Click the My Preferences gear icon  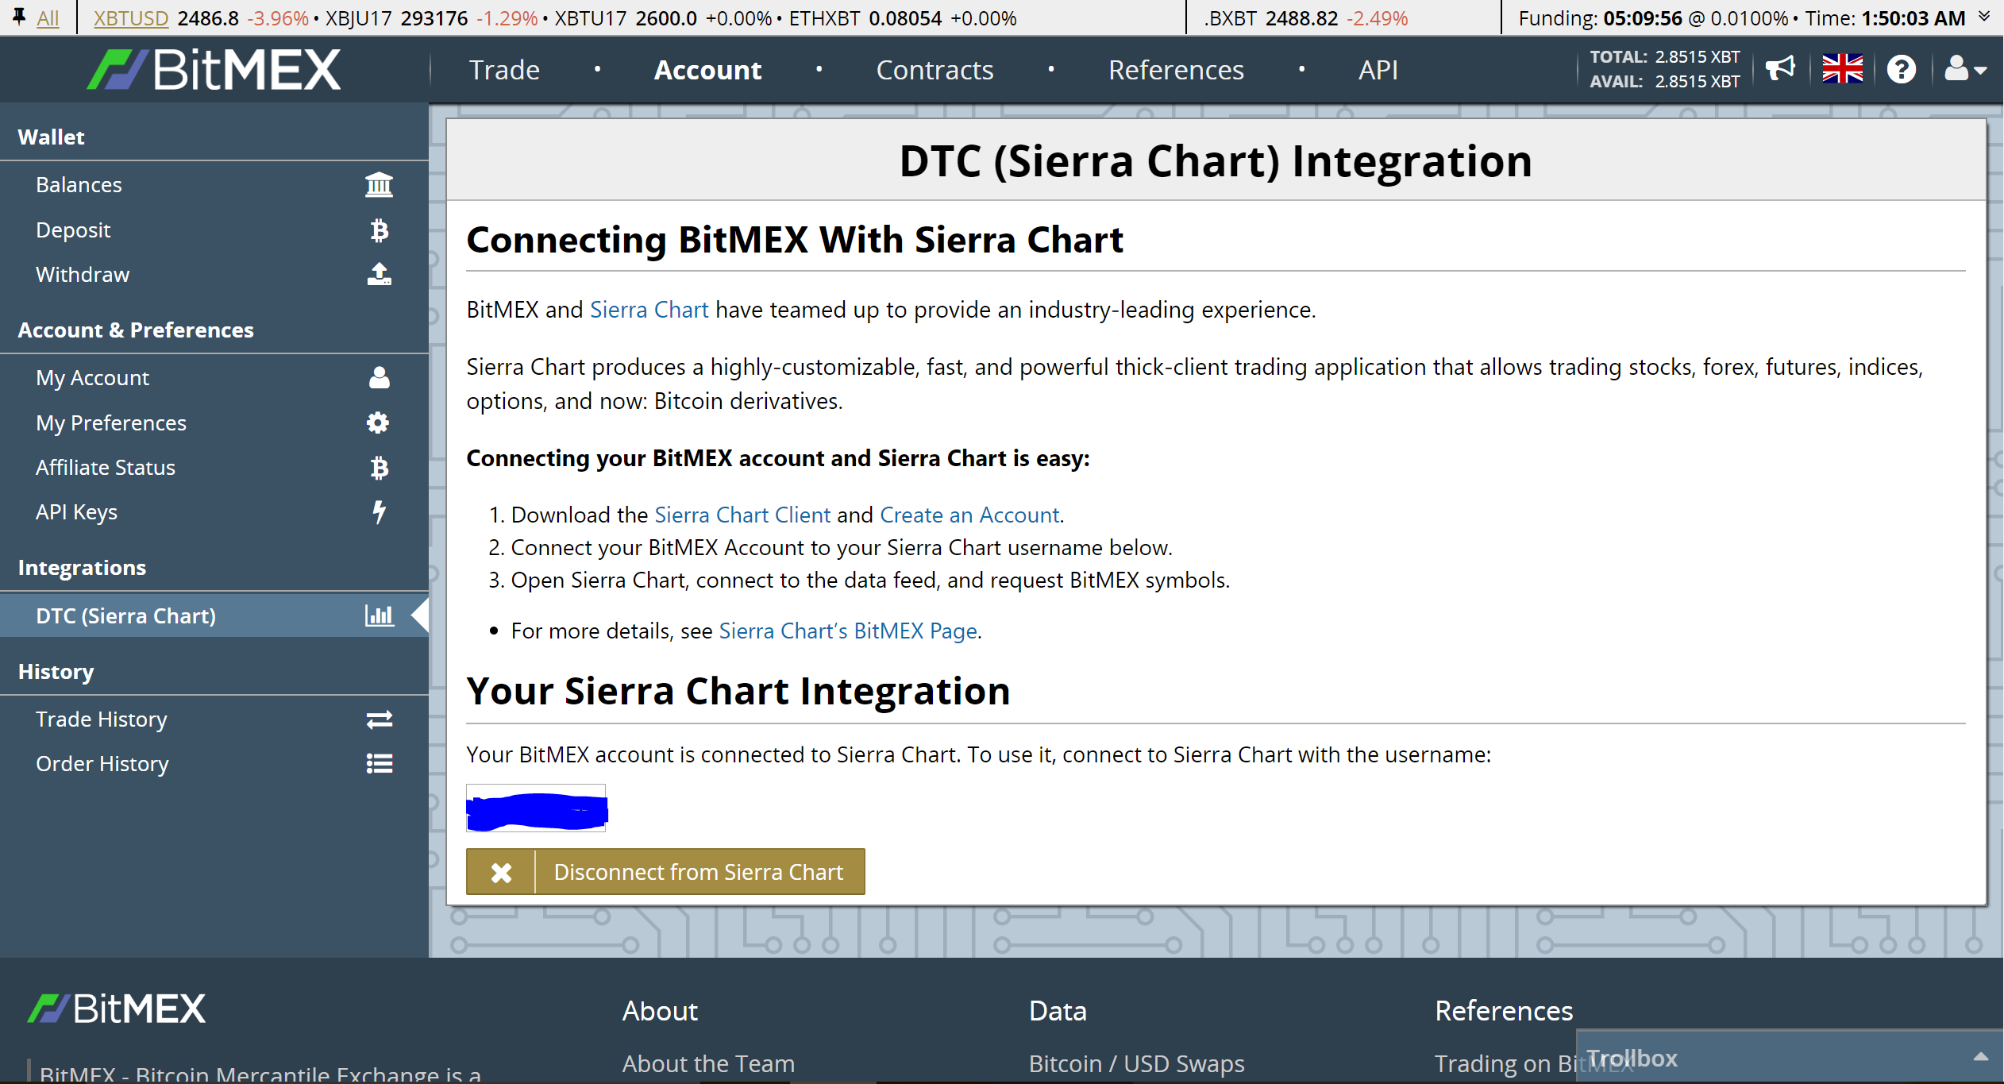pos(378,422)
